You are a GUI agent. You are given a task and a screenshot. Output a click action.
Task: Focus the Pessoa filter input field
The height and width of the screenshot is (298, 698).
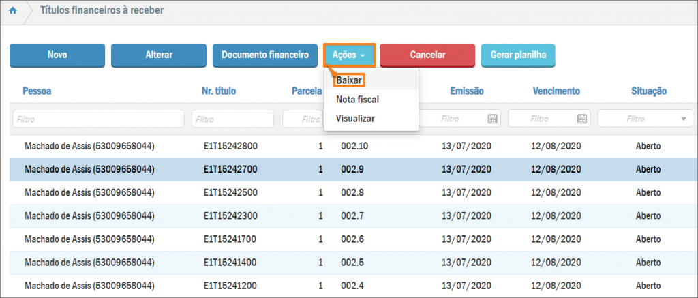[x=98, y=119]
